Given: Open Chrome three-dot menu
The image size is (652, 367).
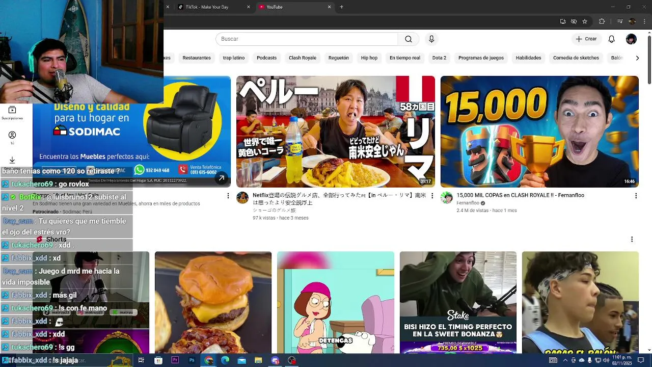Looking at the screenshot, I should click(x=644, y=21).
